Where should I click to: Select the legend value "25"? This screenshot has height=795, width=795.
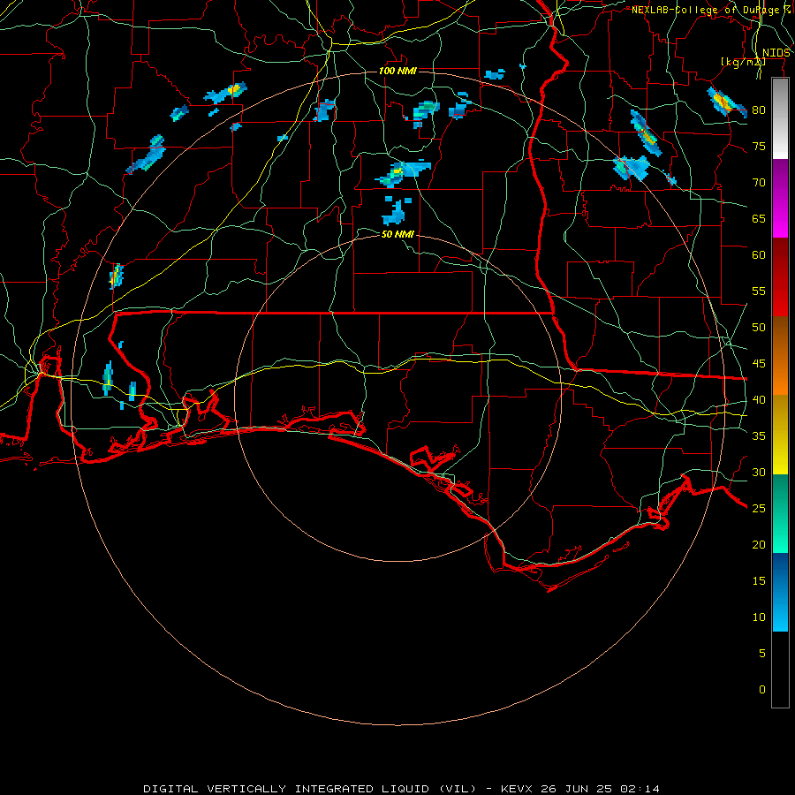759,508
